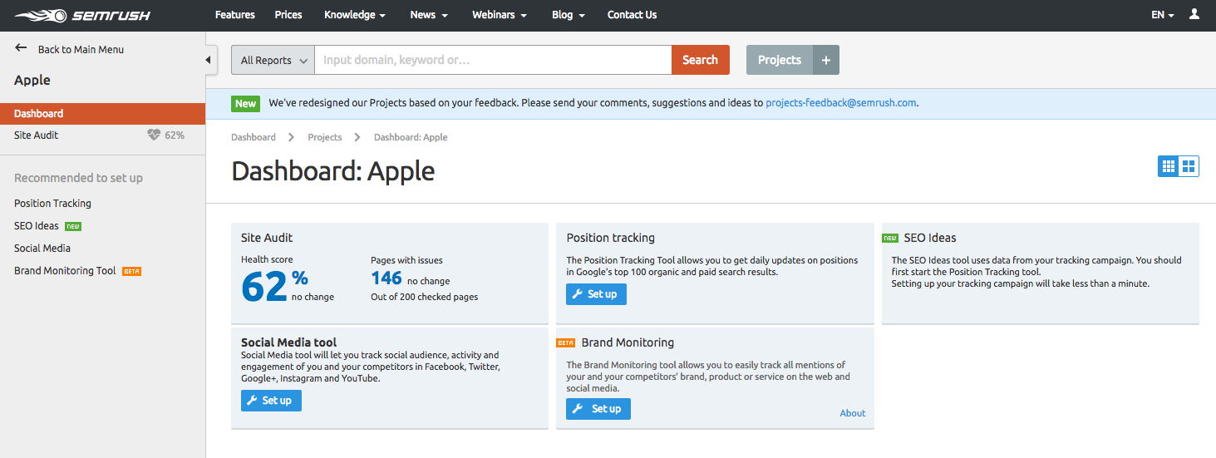Click the Projects button

(780, 60)
